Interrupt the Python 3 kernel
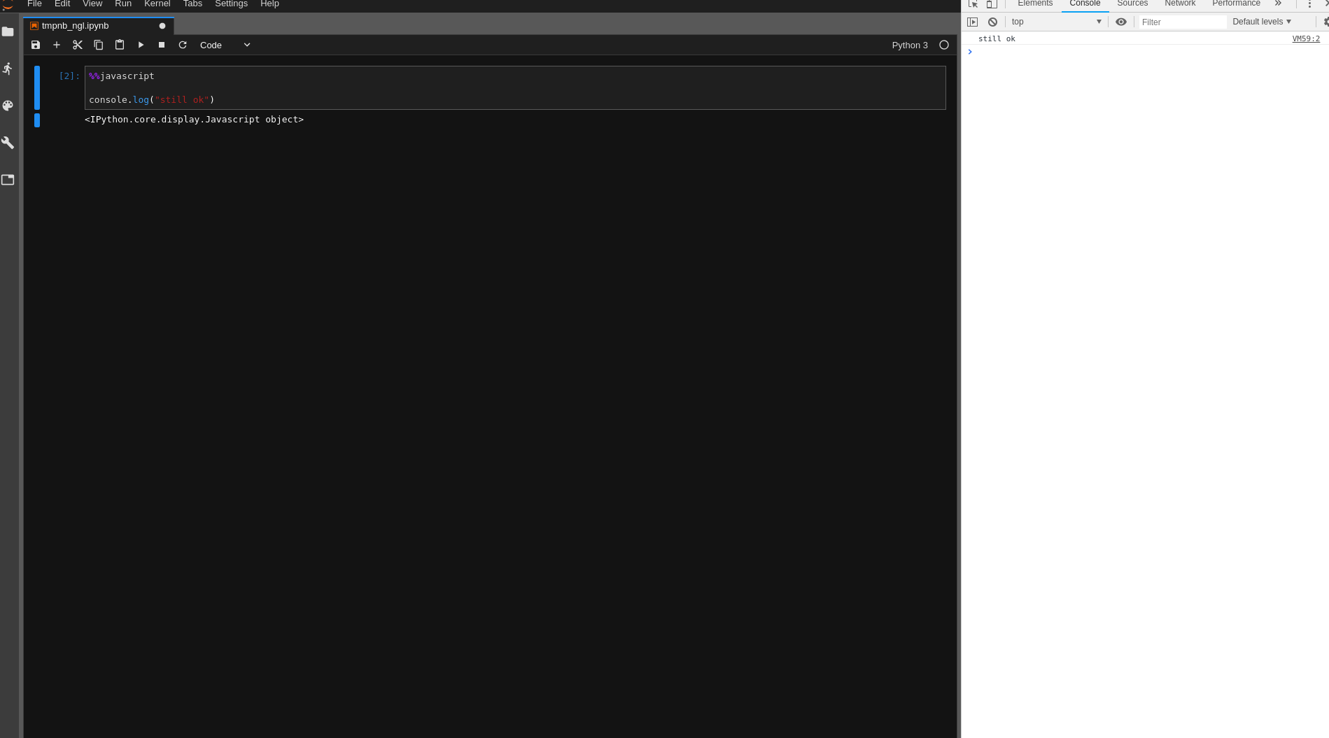Screen dimensions: 1329x738 tap(161, 45)
